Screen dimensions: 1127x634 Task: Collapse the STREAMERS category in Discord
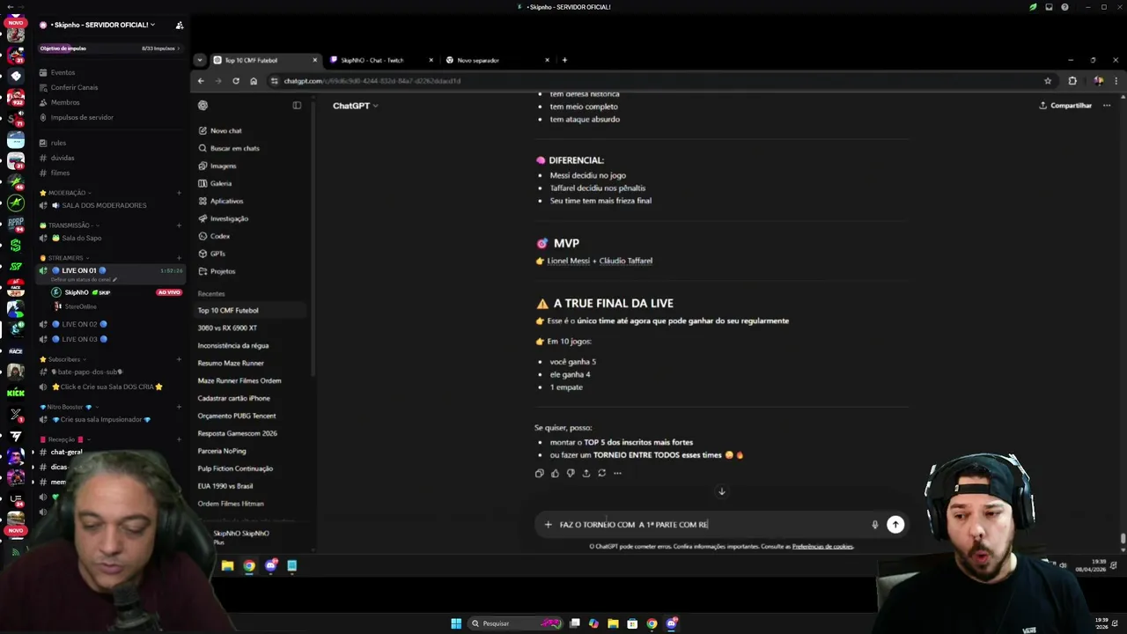[x=65, y=258]
